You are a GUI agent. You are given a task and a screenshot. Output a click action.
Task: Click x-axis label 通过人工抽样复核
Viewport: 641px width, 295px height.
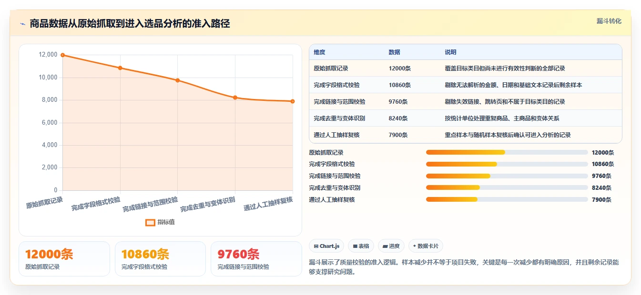coord(268,204)
